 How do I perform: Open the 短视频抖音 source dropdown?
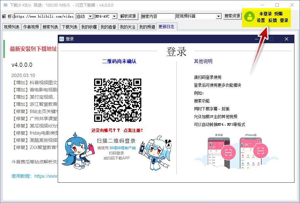click(219, 16)
